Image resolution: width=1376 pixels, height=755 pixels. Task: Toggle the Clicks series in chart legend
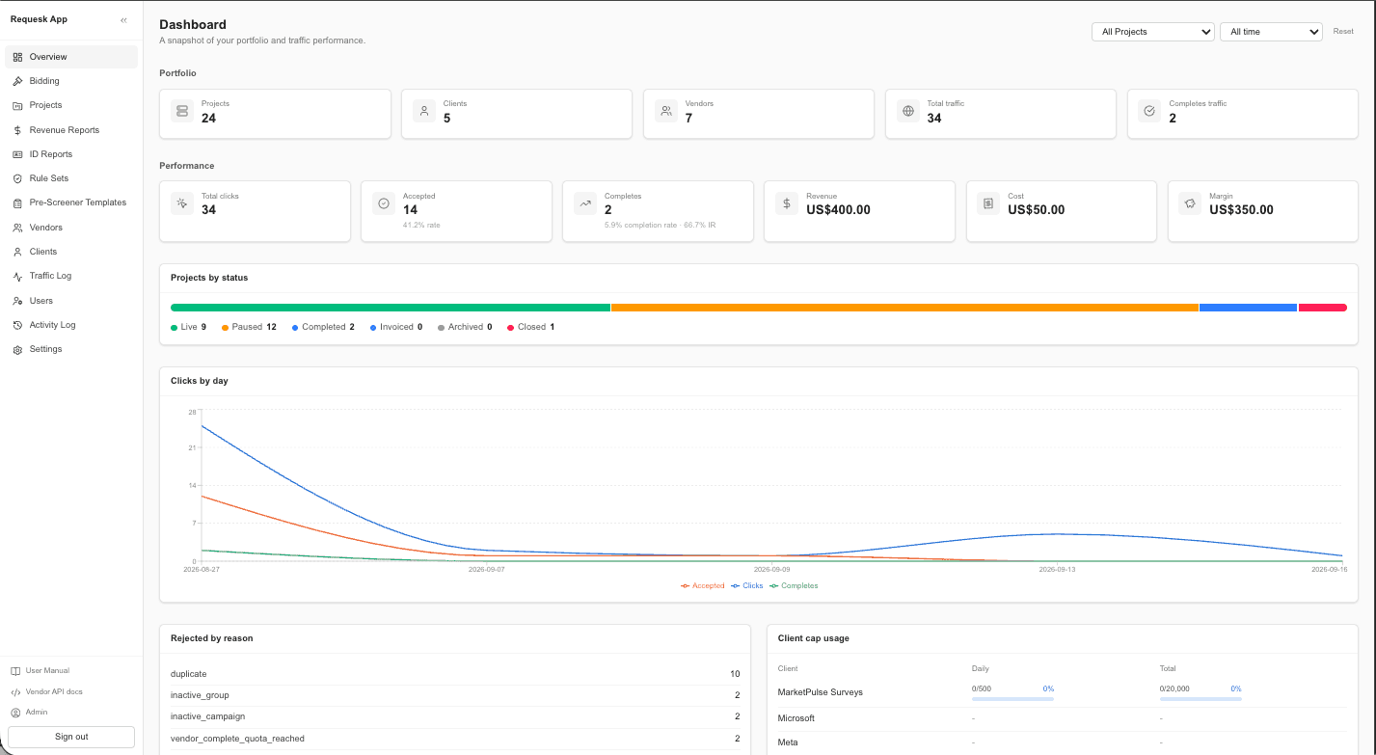tap(747, 585)
